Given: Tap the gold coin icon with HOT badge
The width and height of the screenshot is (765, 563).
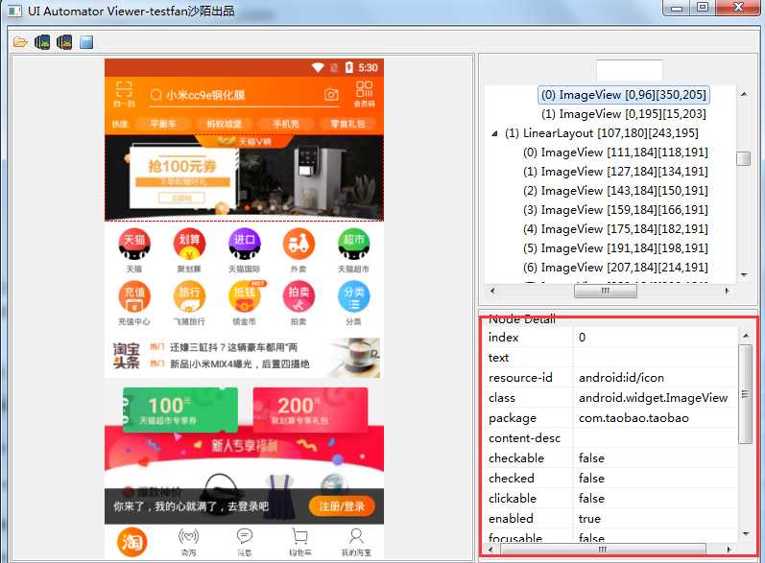Looking at the screenshot, I should point(245,296).
